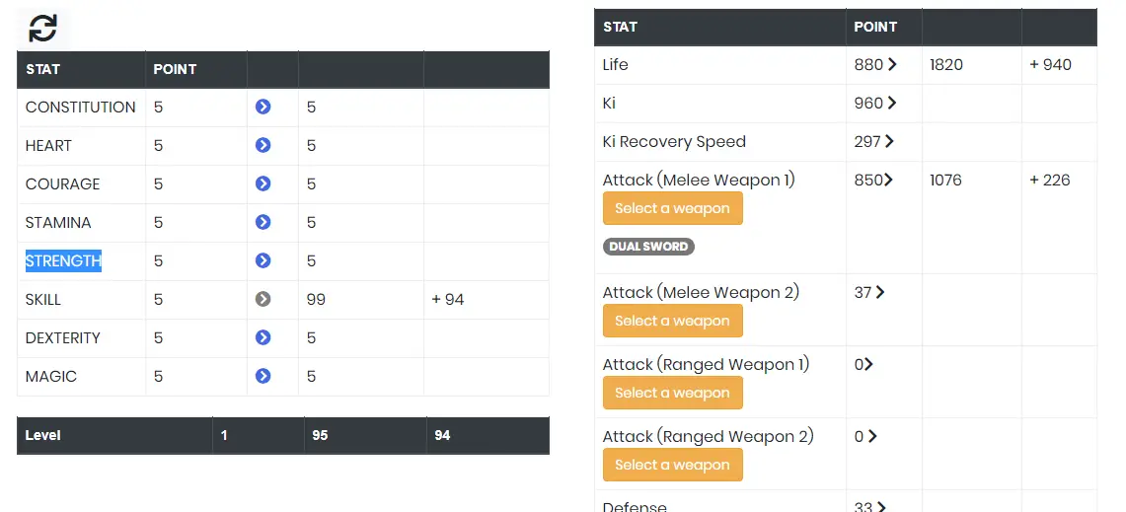
Task: Click the blue arrow in COURAGE row
Action: coord(263,183)
